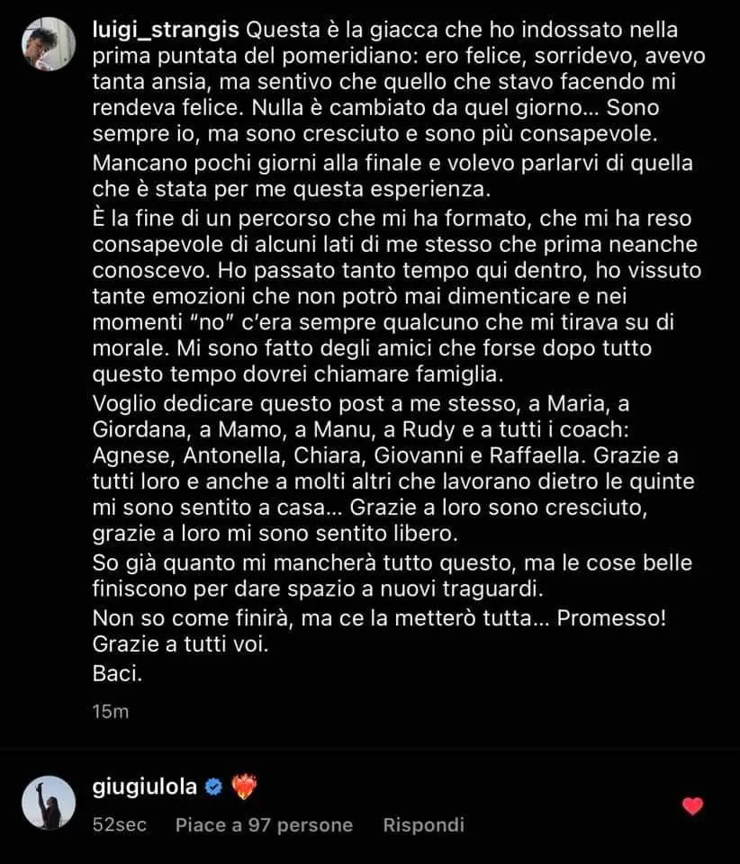Click the text "Grazie a tutti voi."
Image resolution: width=740 pixels, height=864 pixels.
[181, 644]
